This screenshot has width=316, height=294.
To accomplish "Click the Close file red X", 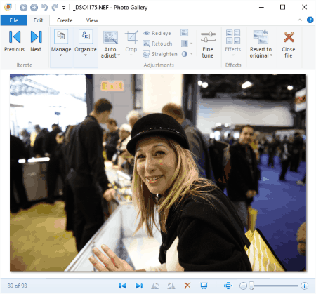I will (x=289, y=44).
